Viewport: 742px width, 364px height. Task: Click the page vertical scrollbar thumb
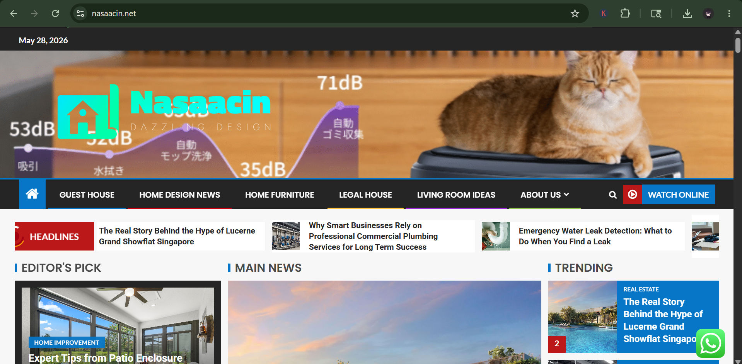pyautogui.click(x=738, y=45)
